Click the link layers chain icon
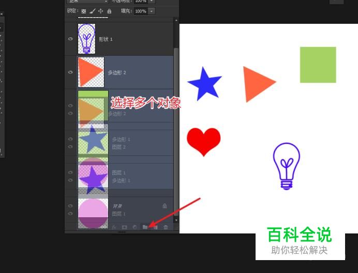This screenshot has height=273, width=358. (103, 227)
